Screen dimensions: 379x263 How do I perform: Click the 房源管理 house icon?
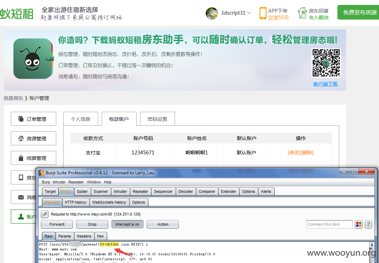21,138
